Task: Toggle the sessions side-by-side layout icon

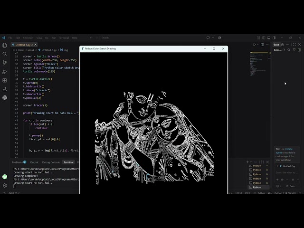Action: [299, 50]
